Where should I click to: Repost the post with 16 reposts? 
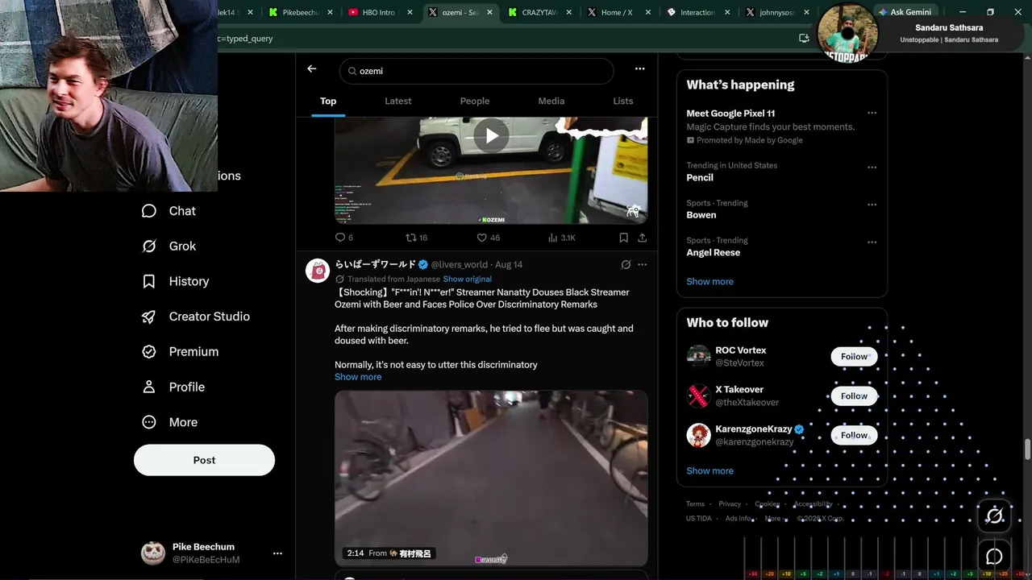[x=416, y=238]
